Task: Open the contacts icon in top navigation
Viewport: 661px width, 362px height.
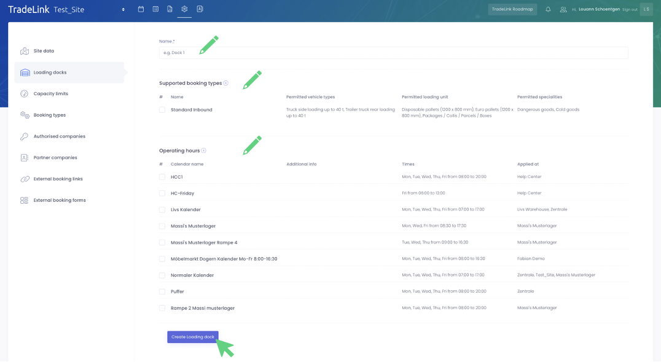Action: [x=200, y=9]
